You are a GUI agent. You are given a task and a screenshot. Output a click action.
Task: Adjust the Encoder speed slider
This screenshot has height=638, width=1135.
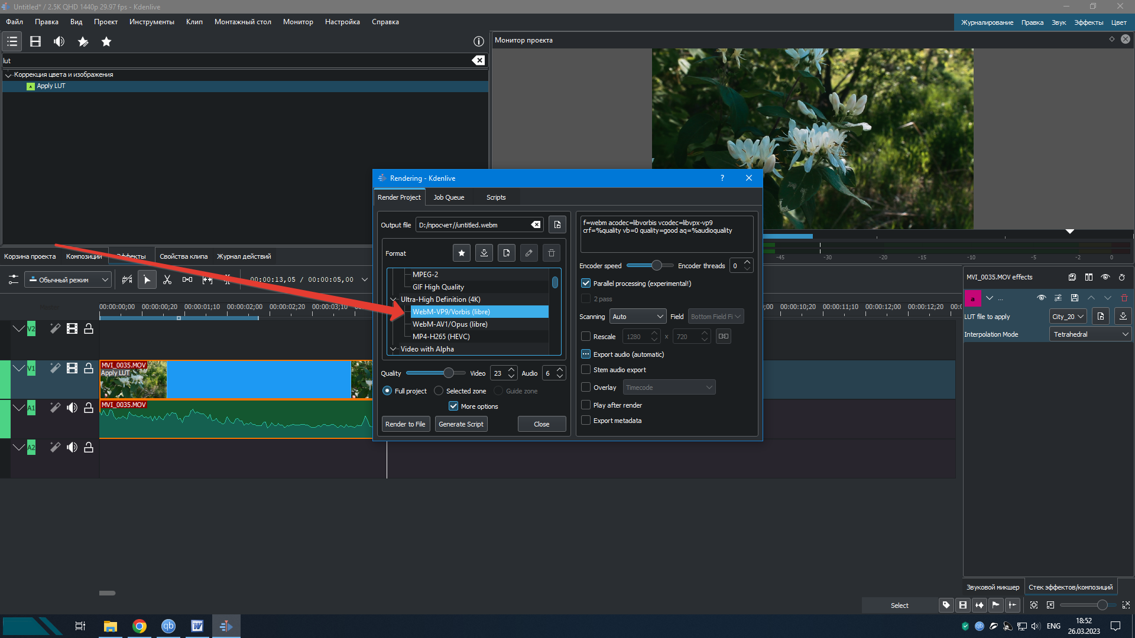pyautogui.click(x=650, y=265)
